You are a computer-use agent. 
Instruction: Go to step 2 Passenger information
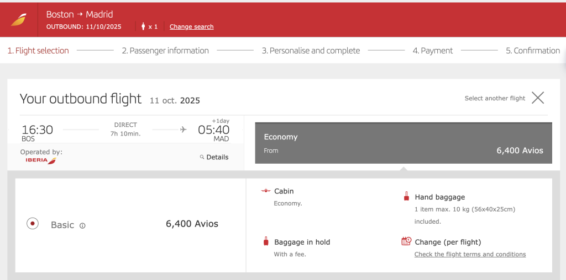pos(165,51)
